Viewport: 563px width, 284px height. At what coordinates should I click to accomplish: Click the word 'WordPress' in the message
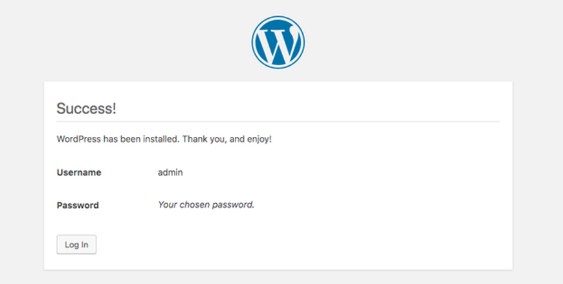79,139
